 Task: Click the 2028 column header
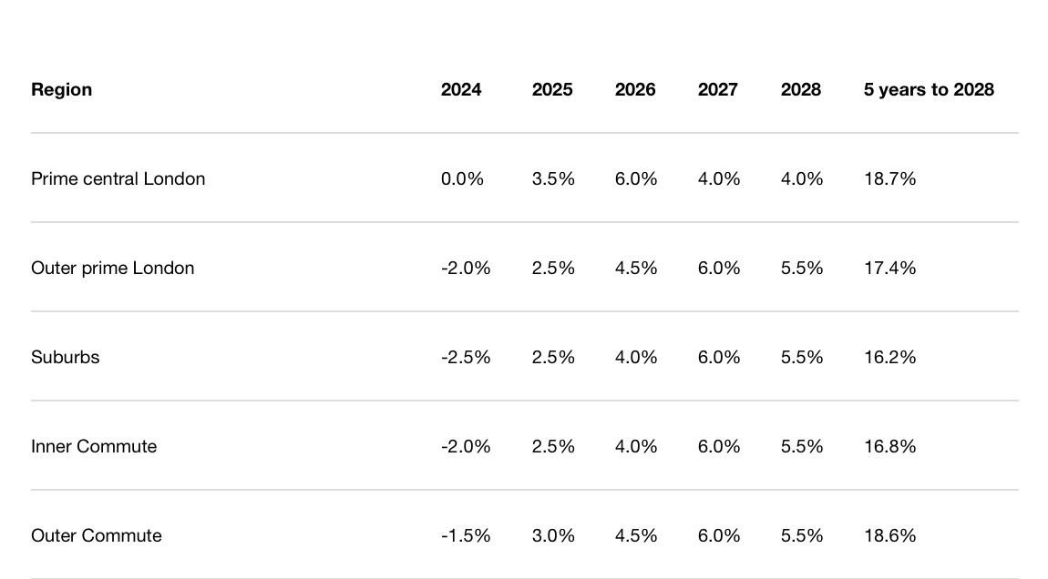[x=801, y=89]
